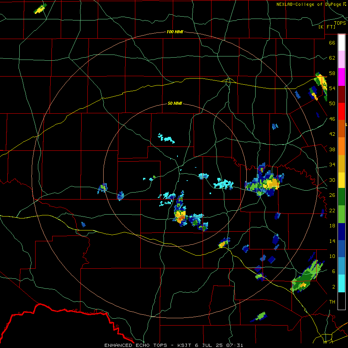348x348 pixels.
Task: Click the black TH swatch at legend bottom
Action: point(341,301)
